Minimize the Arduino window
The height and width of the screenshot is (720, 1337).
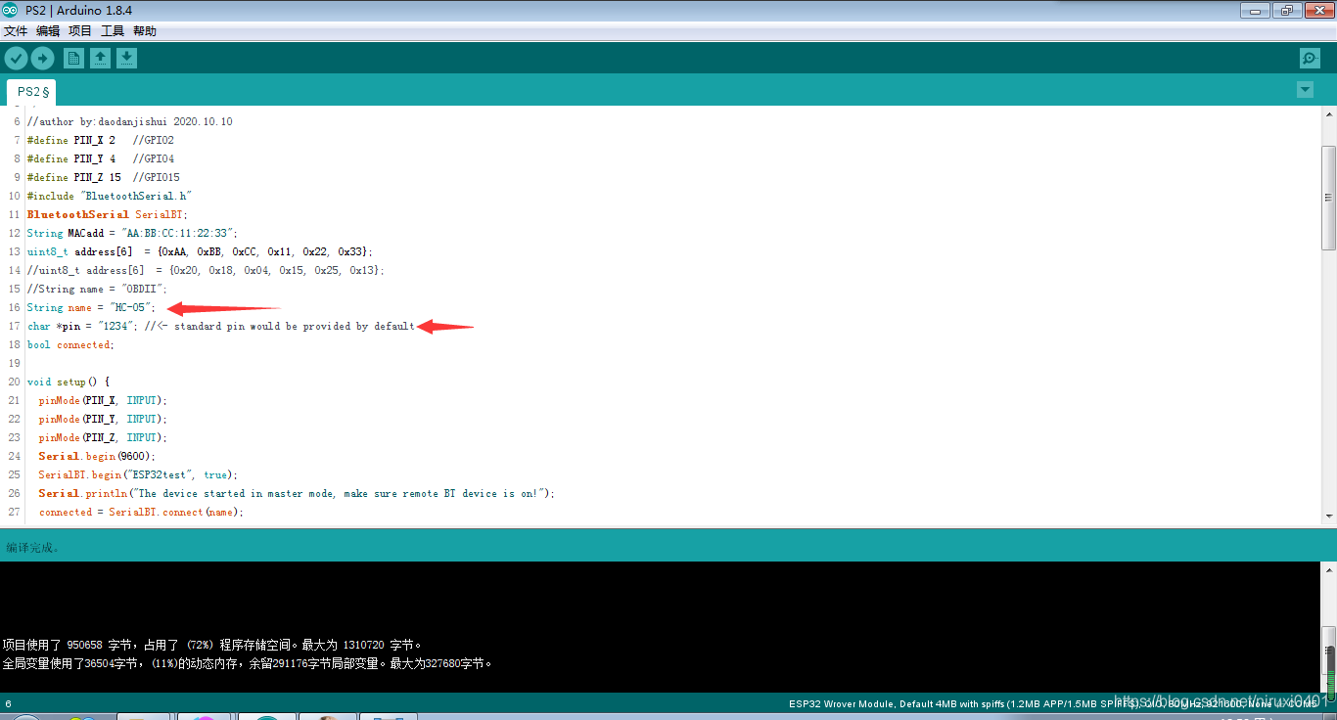tap(1256, 10)
